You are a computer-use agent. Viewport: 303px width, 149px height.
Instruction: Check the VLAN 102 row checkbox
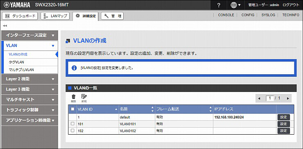point(72,131)
